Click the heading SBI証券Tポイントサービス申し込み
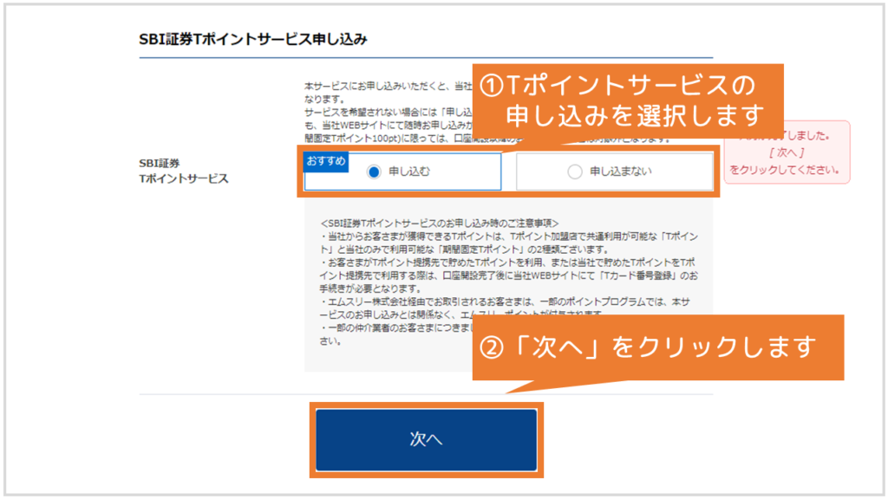The width and height of the screenshot is (888, 499). pos(253,39)
